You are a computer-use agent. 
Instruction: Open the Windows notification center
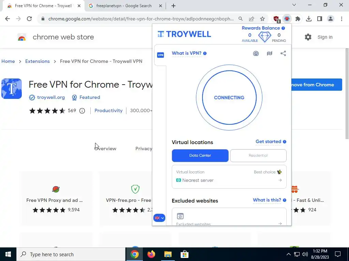pyautogui.click(x=338, y=254)
